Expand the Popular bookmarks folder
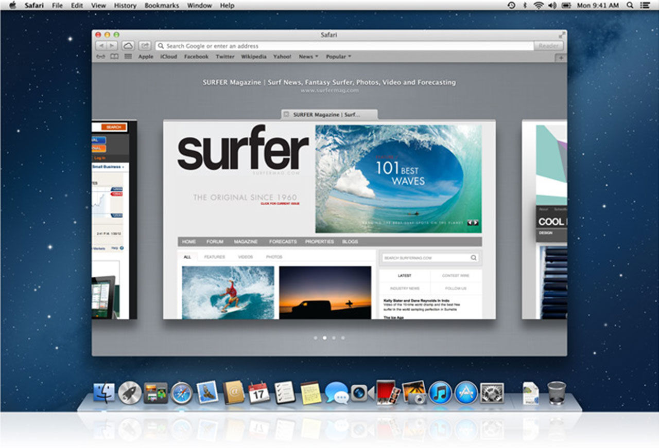Image resolution: width=659 pixels, height=448 pixels. pyautogui.click(x=338, y=57)
